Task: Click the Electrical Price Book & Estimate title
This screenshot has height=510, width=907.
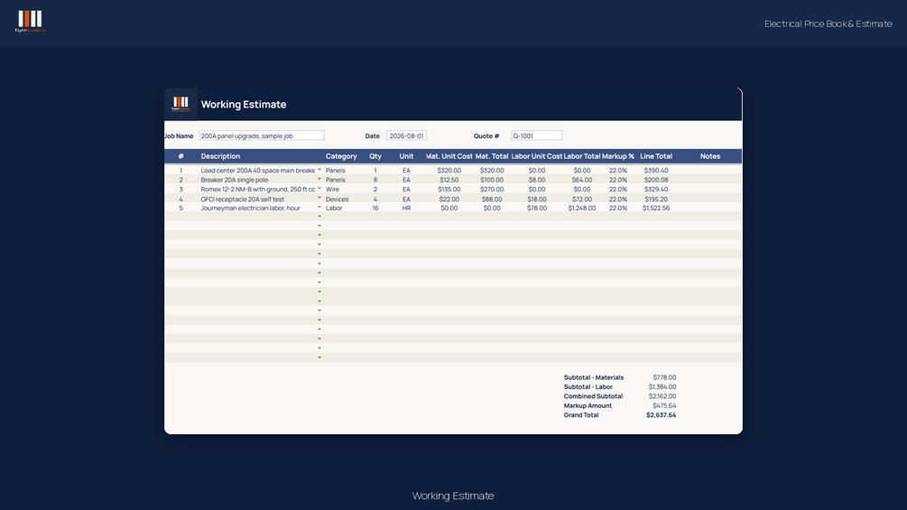Action: pyautogui.click(x=828, y=23)
